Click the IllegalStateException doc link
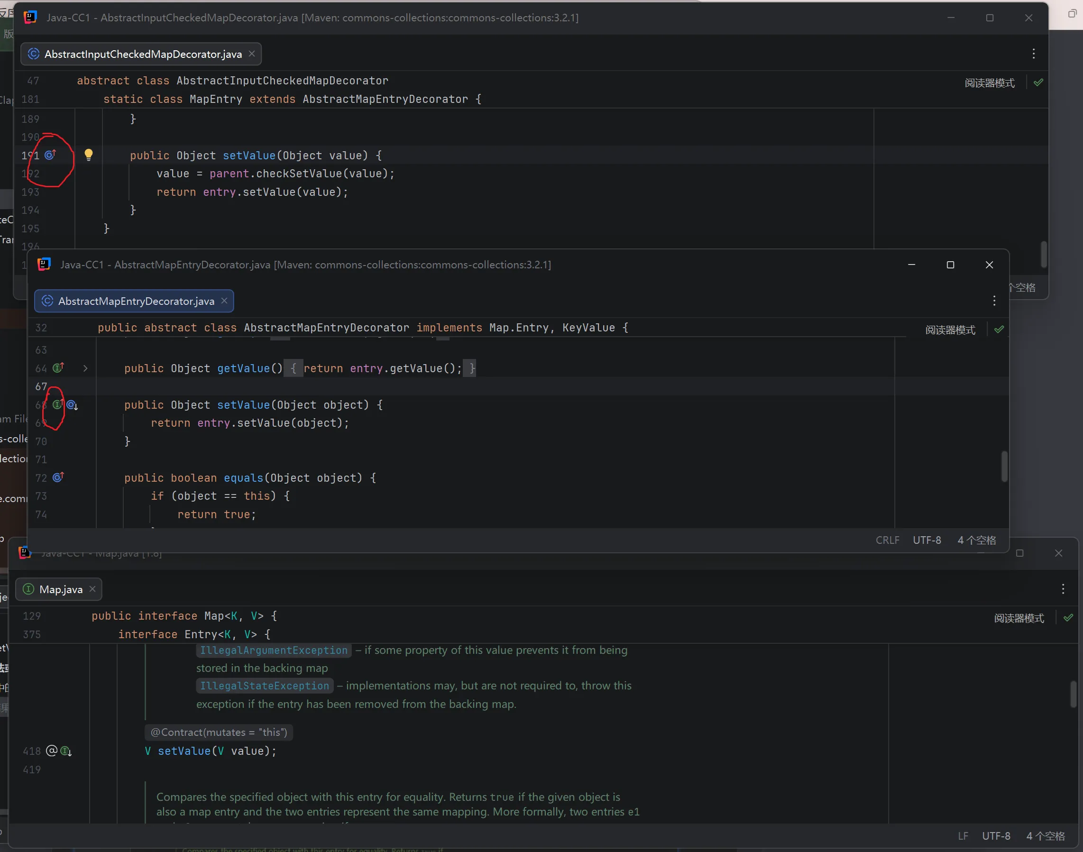This screenshot has height=852, width=1083. pos(265,686)
